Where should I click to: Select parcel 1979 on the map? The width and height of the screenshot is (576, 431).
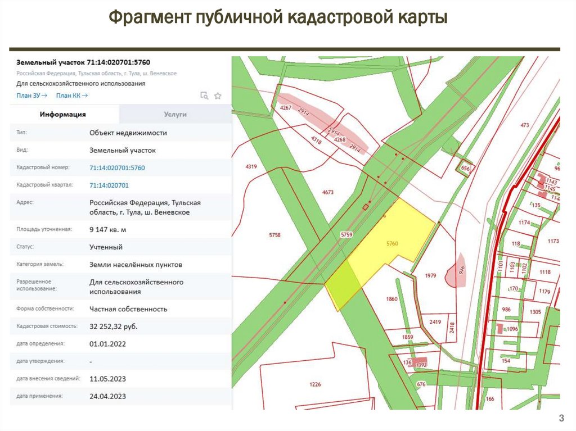pos(430,275)
